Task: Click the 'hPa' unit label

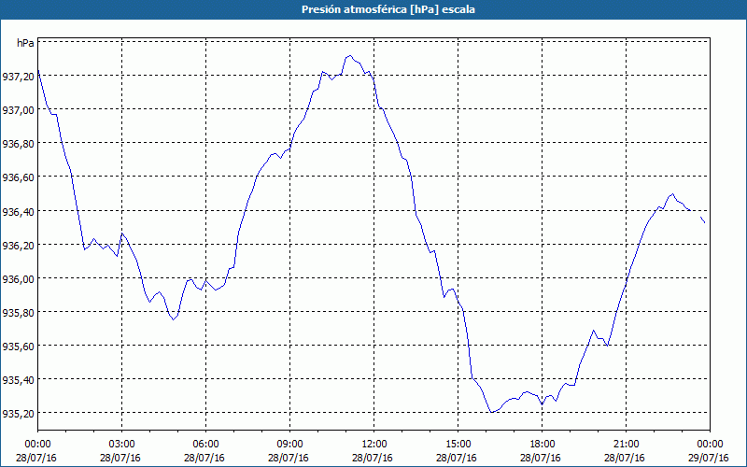Action: point(25,43)
